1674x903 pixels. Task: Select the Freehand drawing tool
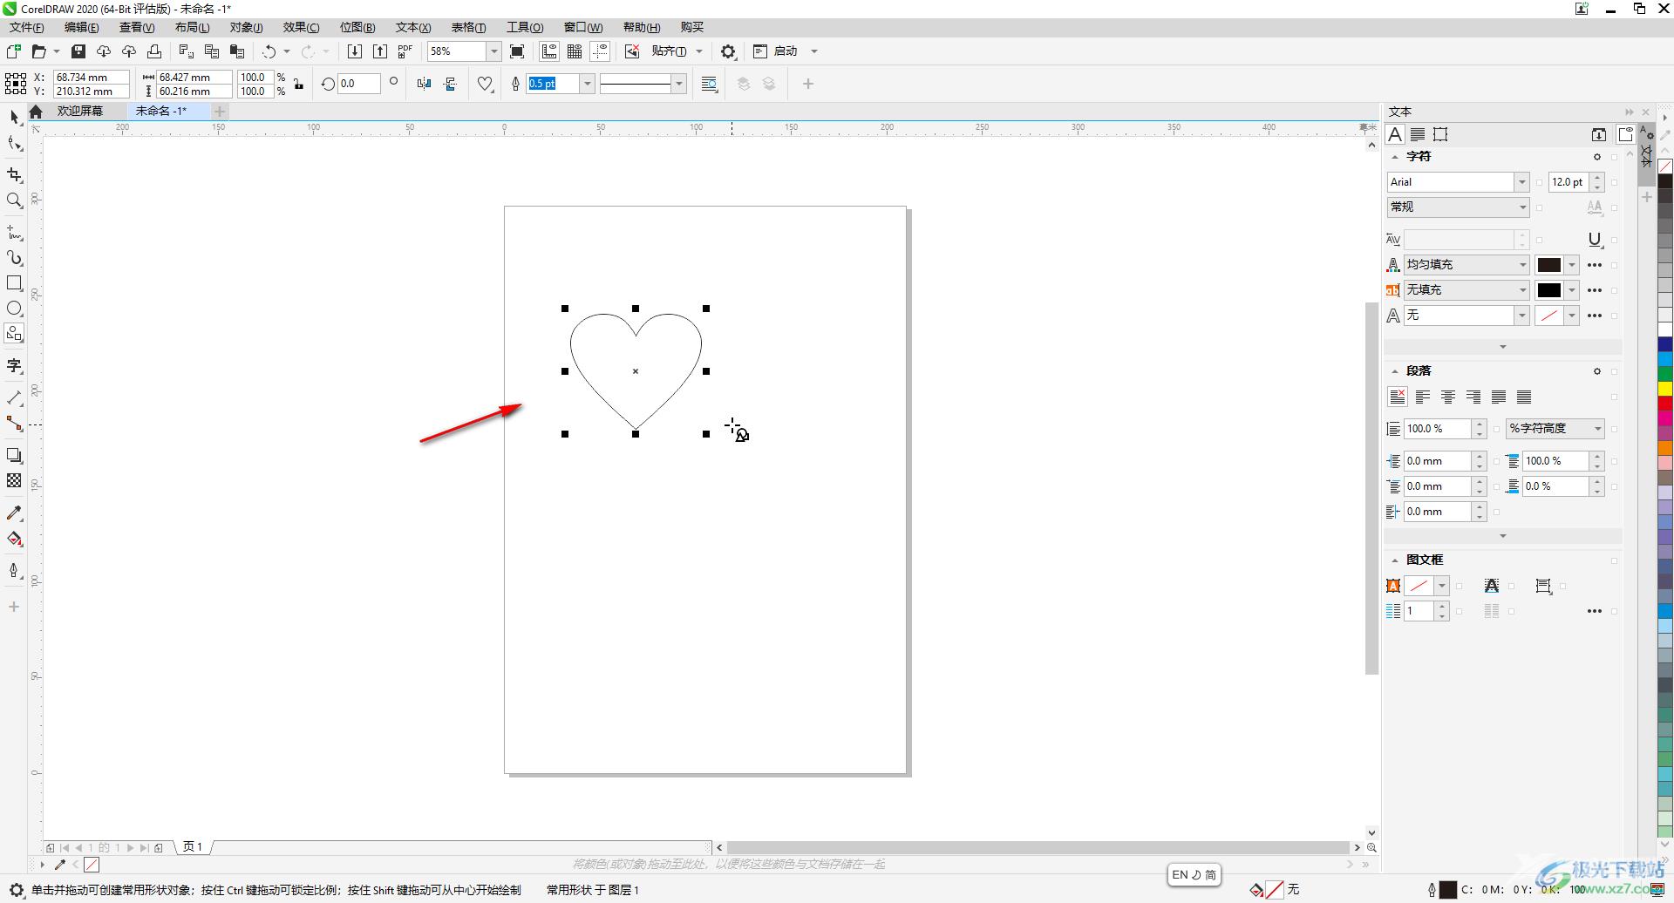coord(14,233)
